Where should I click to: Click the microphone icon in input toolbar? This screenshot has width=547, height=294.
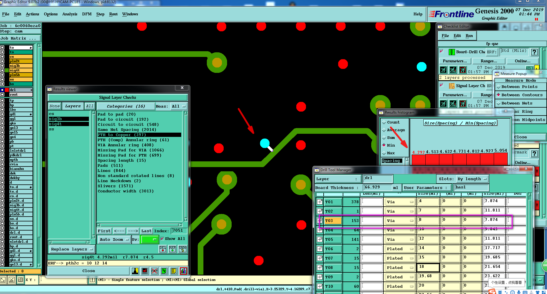pyautogui.click(x=519, y=292)
